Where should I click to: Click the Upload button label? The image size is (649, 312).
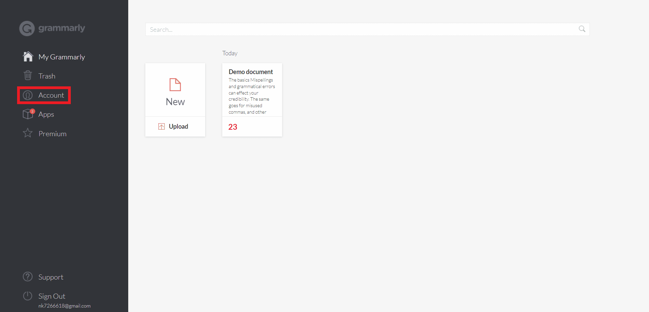(x=178, y=127)
